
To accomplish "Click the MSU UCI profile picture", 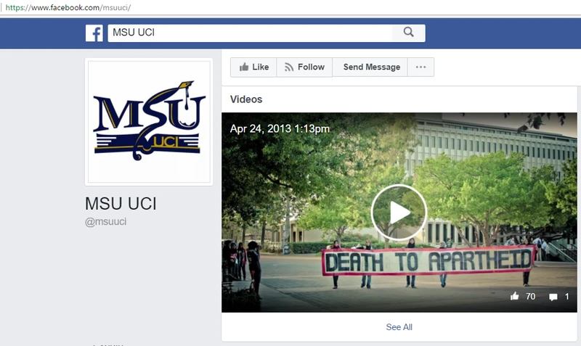I will pyautogui.click(x=149, y=122).
